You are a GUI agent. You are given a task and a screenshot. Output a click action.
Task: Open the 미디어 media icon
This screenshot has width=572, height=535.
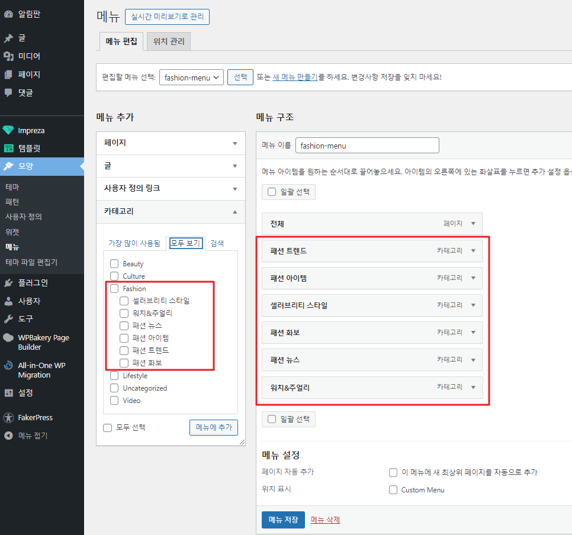click(x=8, y=56)
